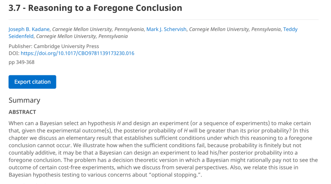Click the DOI: label text
This screenshot has width=331, height=184.
pos(14,53)
